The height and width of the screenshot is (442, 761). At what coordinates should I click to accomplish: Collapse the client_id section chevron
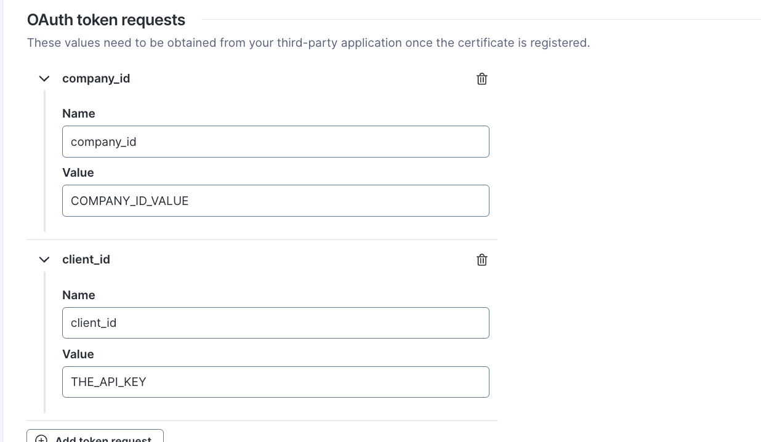(44, 260)
